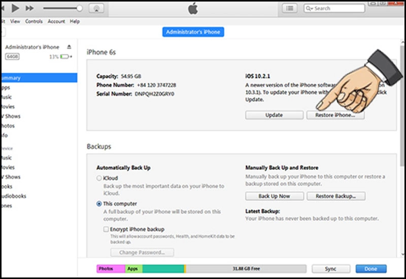This screenshot has height=279, width=406.
Task: Click the battery indicator icon
Action: (65, 56)
